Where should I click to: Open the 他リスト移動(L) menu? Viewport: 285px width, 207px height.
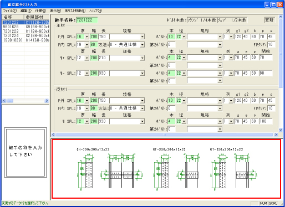pos(75,11)
